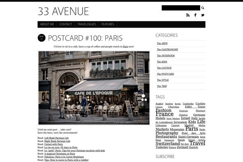The height and width of the screenshot is (162, 243).
Task: Follow the Paris link in intro sentence
Action: click(126, 47)
